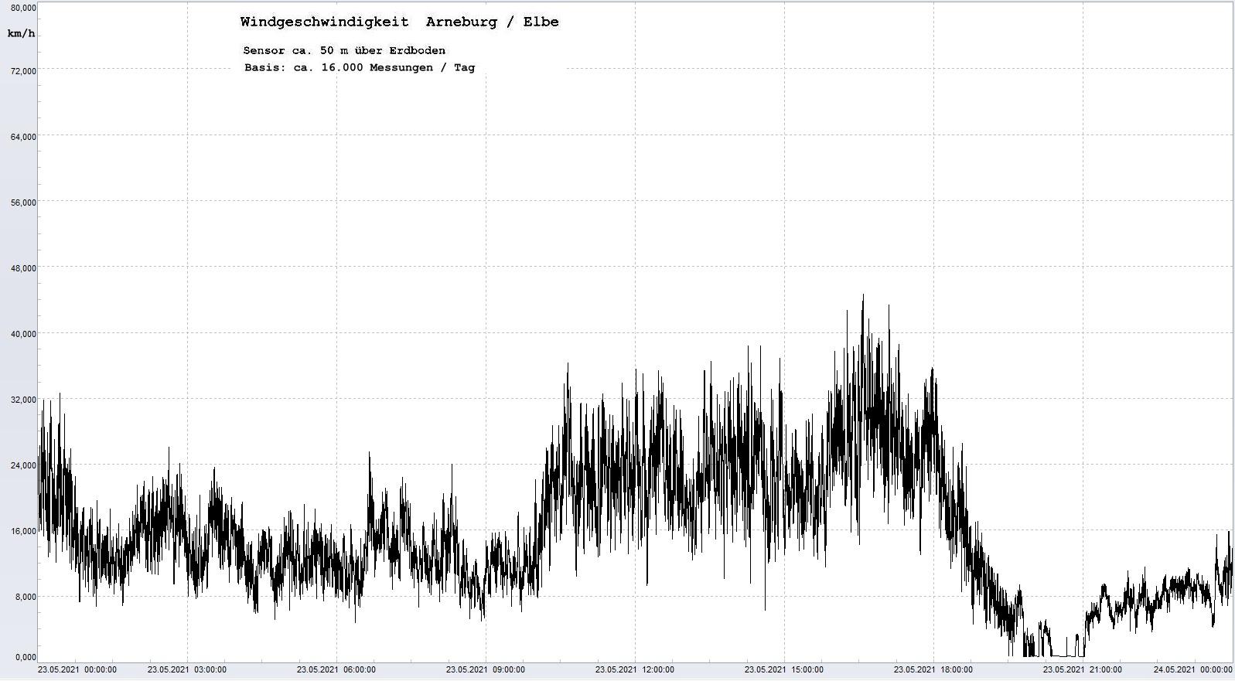Image resolution: width=1235 pixels, height=681 pixels.
Task: Click the 24.05.2021 00:00:00 time label
Action: (1192, 670)
